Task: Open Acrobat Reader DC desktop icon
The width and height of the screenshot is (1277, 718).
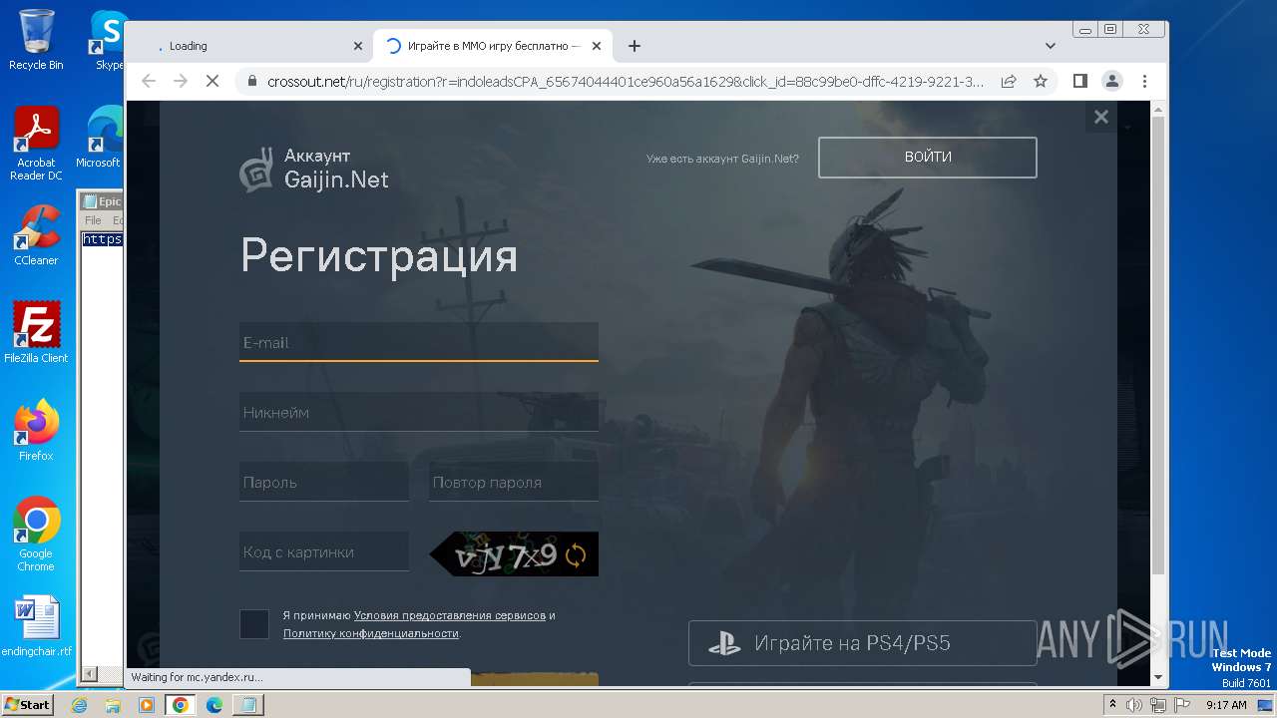Action: coord(36,144)
